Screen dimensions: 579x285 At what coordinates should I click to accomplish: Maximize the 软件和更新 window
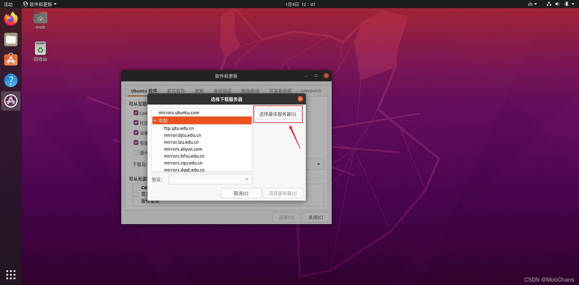pyautogui.click(x=316, y=76)
